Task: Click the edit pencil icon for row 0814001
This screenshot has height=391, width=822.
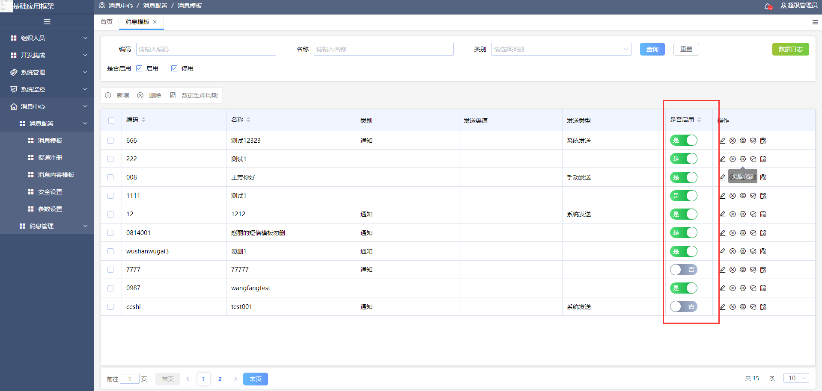Action: click(x=722, y=233)
